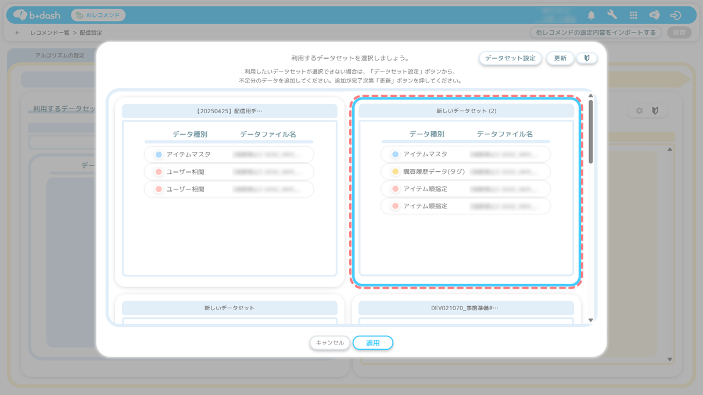703x395 pixels.
Task: Click the b→dash logo
Action: click(x=37, y=15)
